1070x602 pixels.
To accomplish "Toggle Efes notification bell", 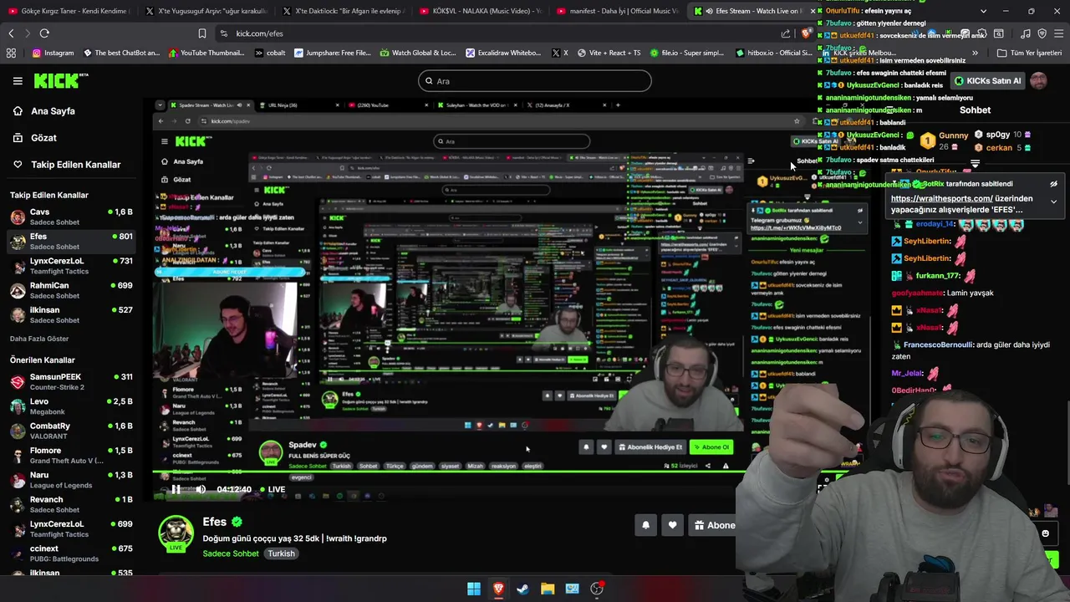I will pos(645,525).
